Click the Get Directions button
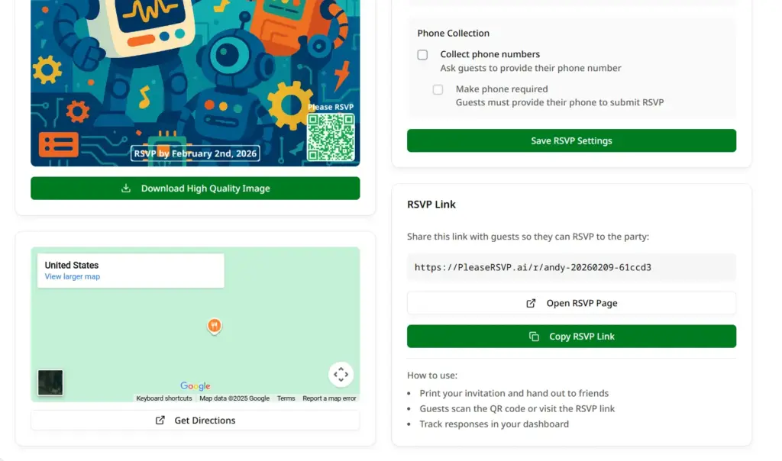 point(195,420)
